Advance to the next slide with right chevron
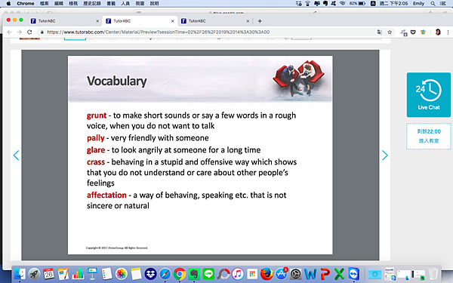This screenshot has width=453, height=283. (x=384, y=155)
